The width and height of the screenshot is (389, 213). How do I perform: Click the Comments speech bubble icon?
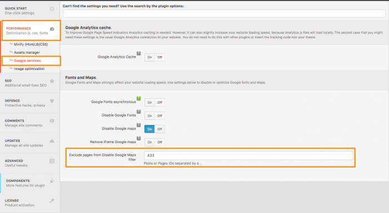tap(52, 121)
